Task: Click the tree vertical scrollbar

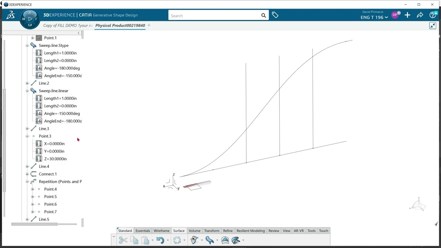Action: pyautogui.click(x=4, y=139)
